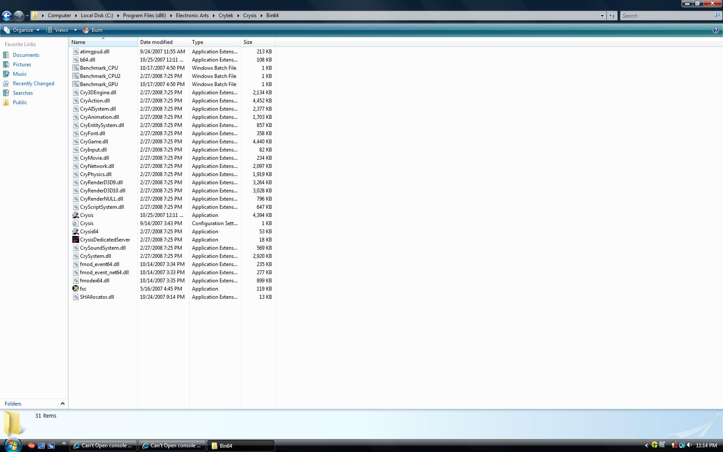The image size is (723, 452).
Task: Open the Windows Start orb
Action: pos(12,445)
